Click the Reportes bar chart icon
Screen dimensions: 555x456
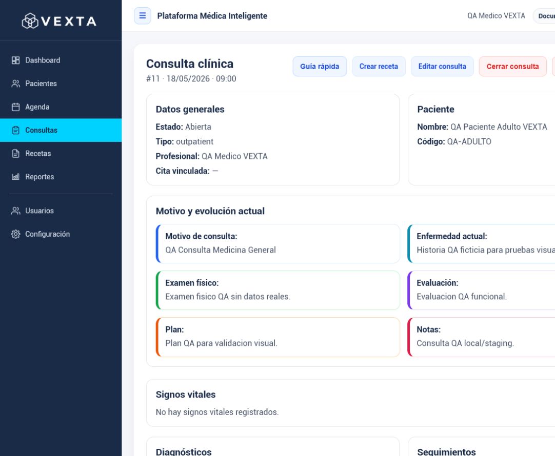(15, 177)
